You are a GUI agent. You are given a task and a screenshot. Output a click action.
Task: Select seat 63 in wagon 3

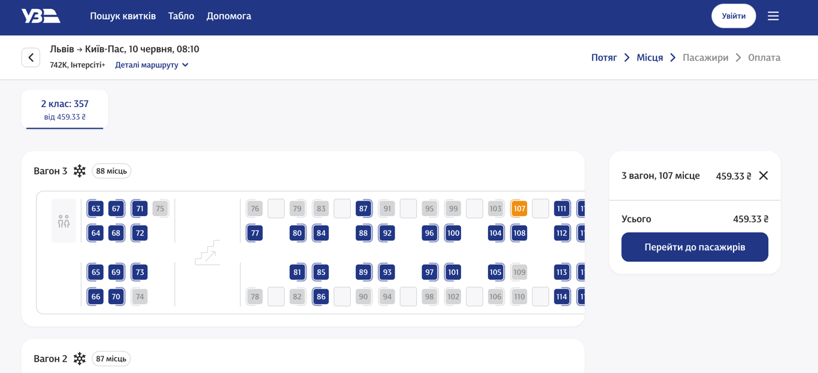tap(96, 209)
